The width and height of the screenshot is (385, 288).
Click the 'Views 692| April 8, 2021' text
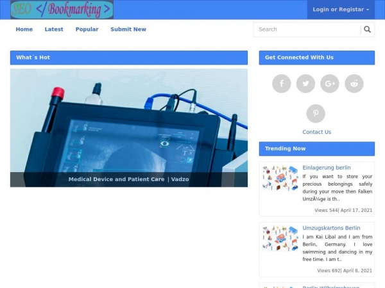[345, 271]
